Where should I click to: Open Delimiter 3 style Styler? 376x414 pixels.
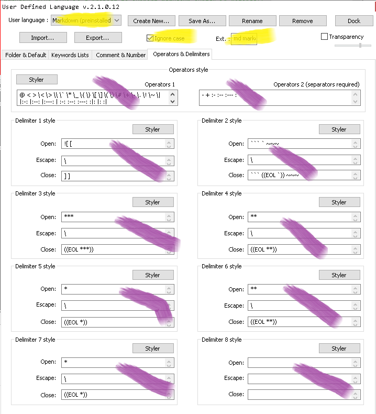[153, 202]
